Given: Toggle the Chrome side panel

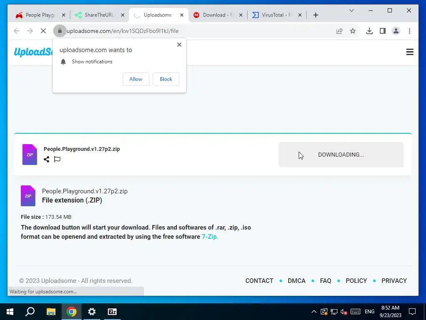Looking at the screenshot, I should [x=383, y=31].
